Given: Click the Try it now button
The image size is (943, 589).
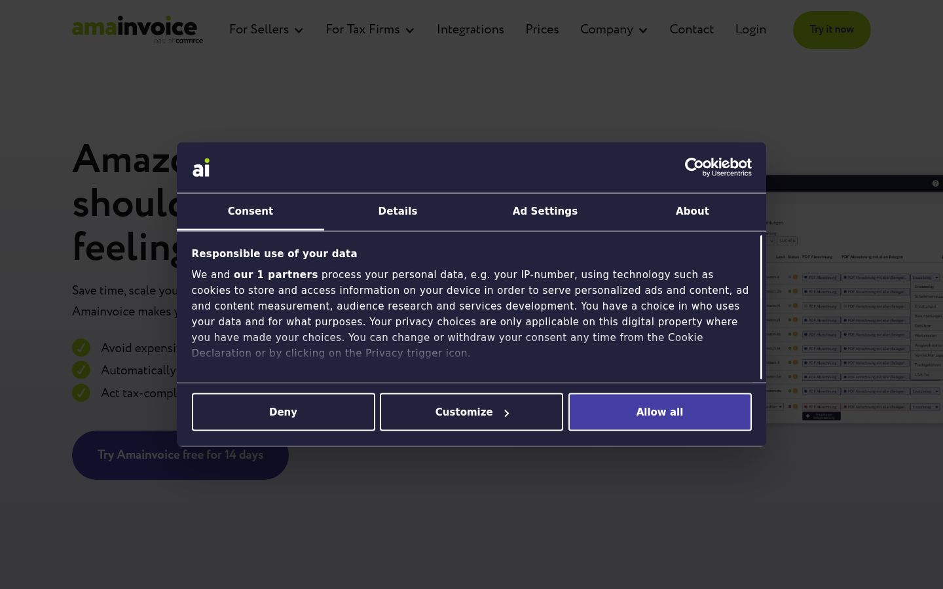Looking at the screenshot, I should coord(832,29).
